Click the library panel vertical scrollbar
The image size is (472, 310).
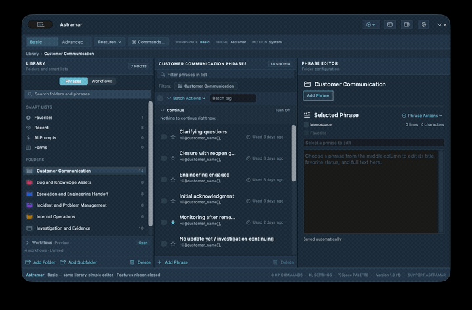point(151,164)
